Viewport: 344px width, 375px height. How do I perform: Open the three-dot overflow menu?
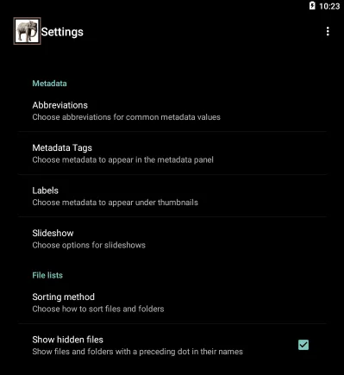pyautogui.click(x=328, y=31)
